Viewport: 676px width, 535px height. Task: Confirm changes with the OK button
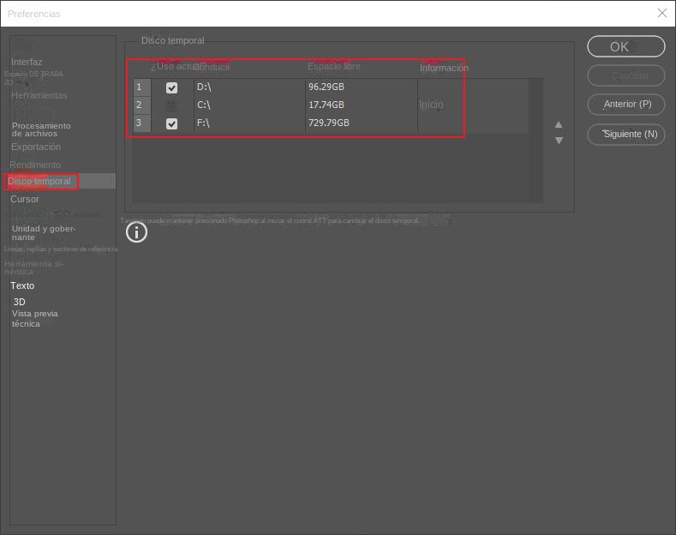[625, 47]
